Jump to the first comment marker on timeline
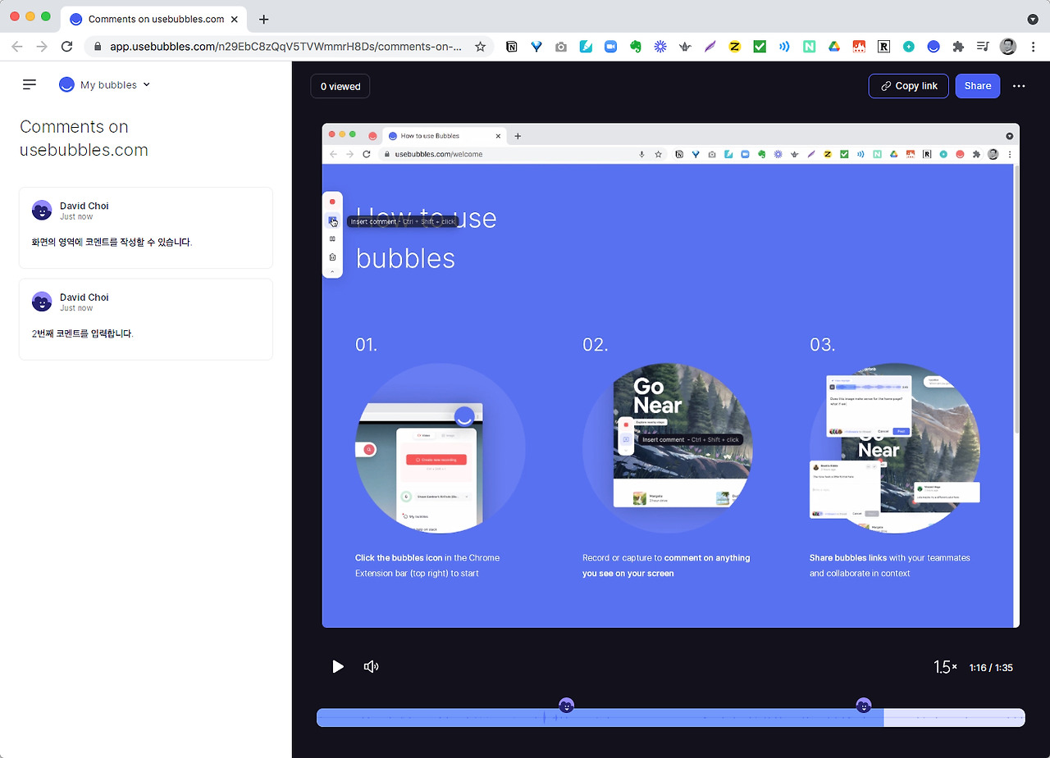 click(x=566, y=706)
